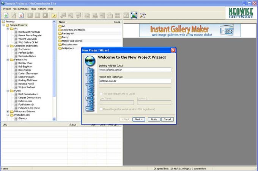This screenshot has width=258, height=171.
Task: Click the Projects root icon in tree
Action: [3, 22]
